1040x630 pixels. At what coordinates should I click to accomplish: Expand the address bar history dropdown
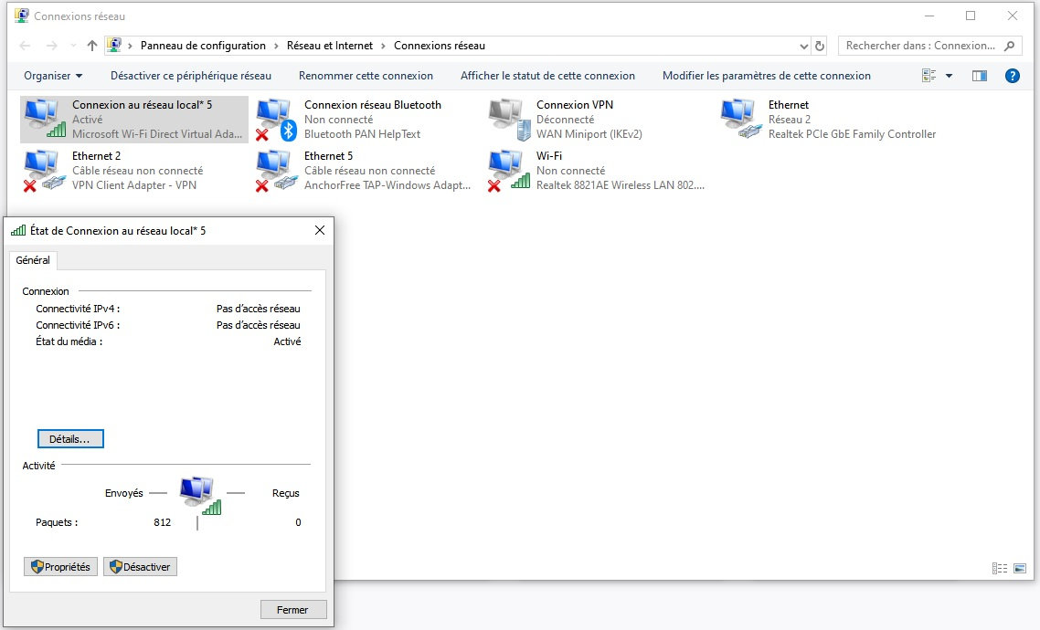click(804, 46)
